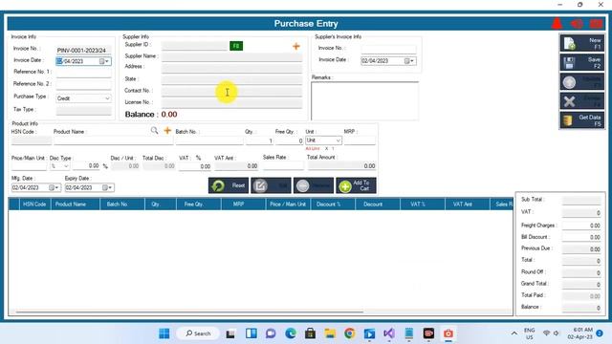Viewport: 612px width, 344px height.
Task: Click the VAT % input field
Action: click(195, 166)
